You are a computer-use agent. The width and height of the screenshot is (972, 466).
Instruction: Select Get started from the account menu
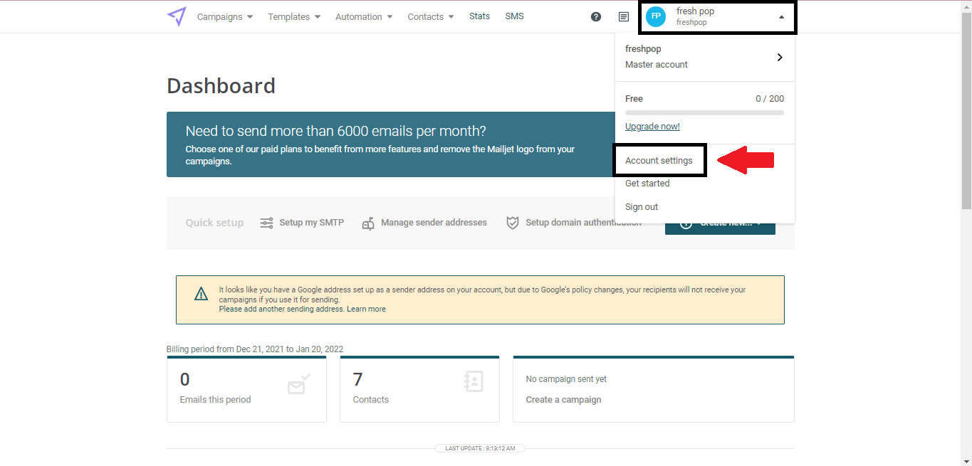pos(647,184)
